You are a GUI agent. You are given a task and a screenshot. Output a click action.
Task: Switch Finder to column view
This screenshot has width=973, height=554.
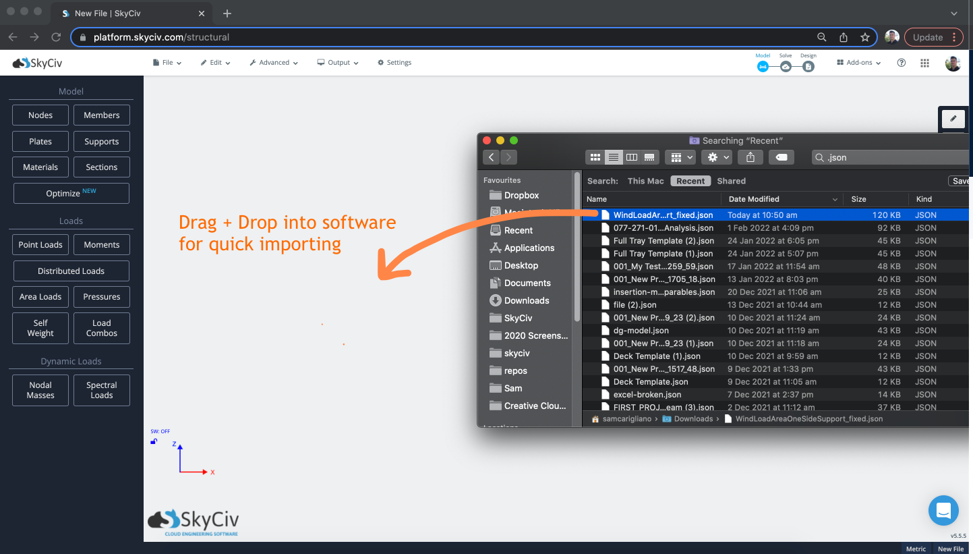point(631,157)
